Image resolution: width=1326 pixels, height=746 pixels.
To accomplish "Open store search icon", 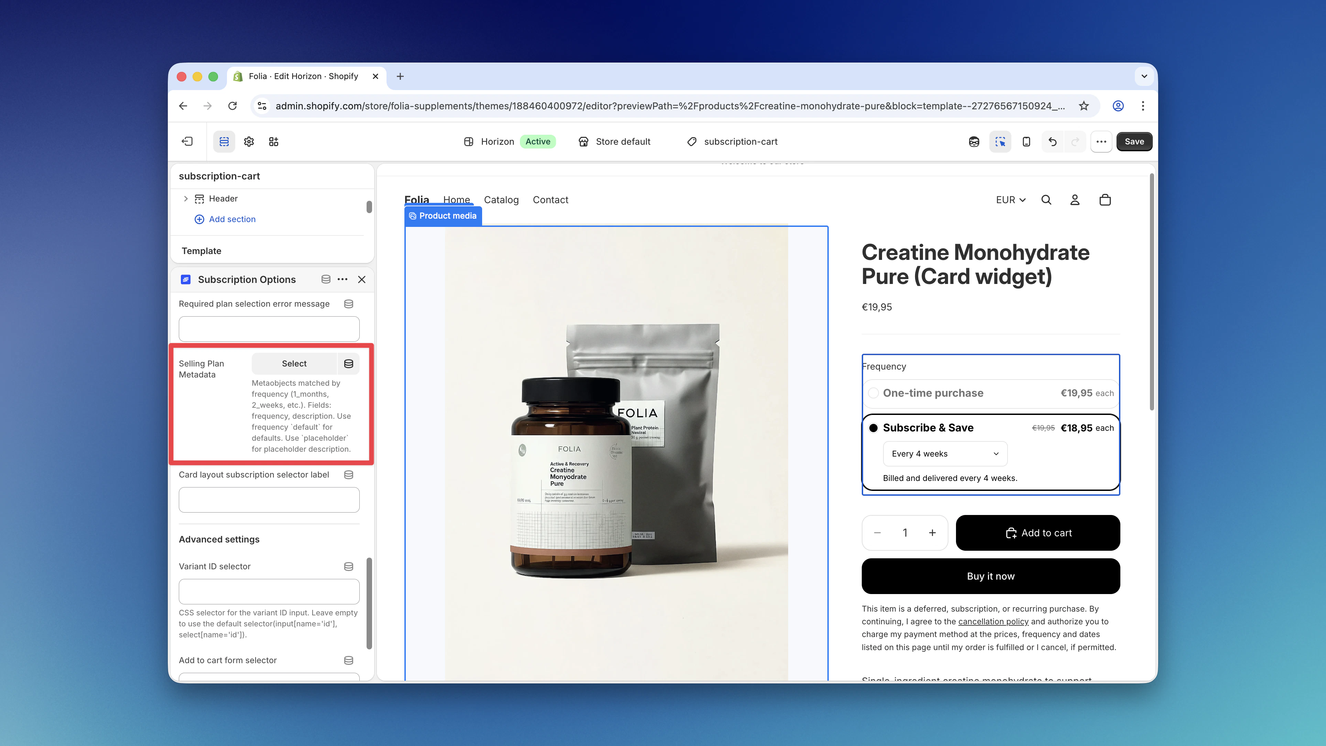I will (1046, 200).
